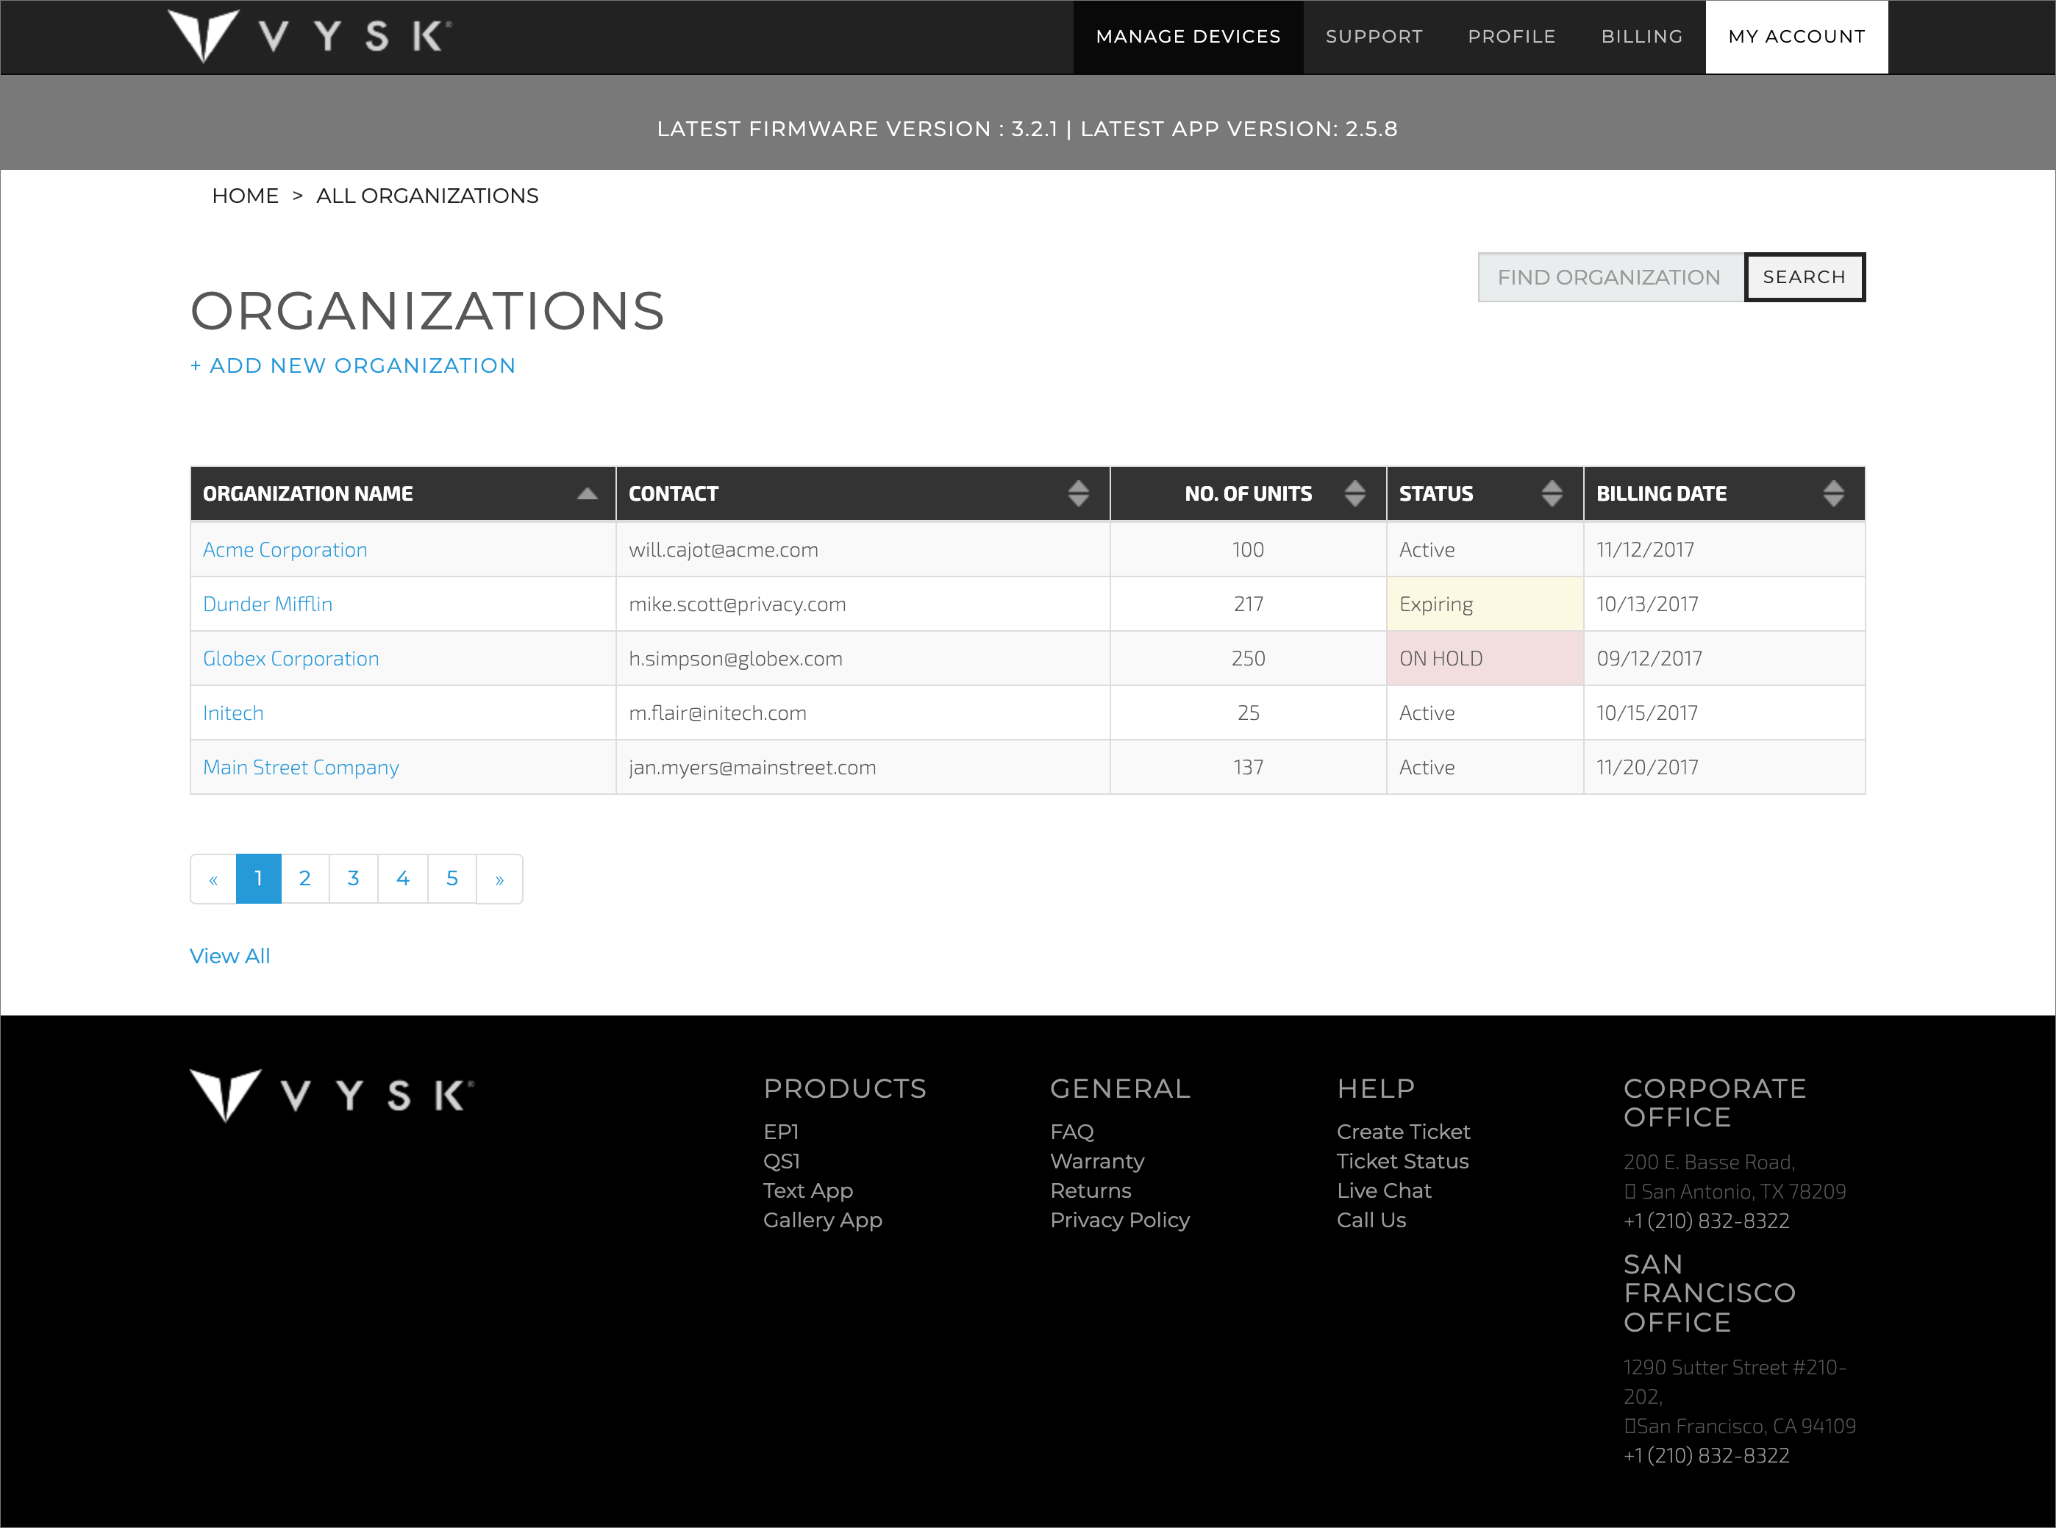Sort the Contact column

1077,494
